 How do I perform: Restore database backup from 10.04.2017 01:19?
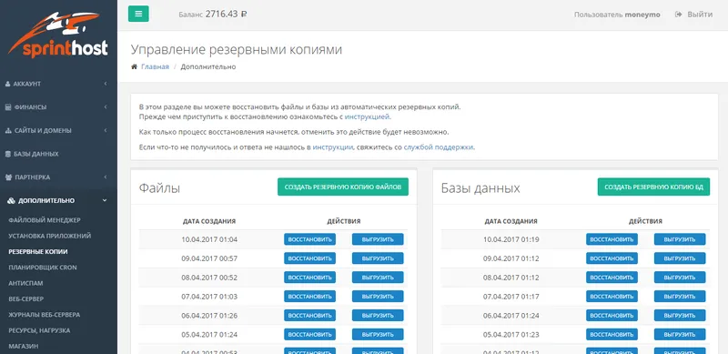[x=612, y=239]
